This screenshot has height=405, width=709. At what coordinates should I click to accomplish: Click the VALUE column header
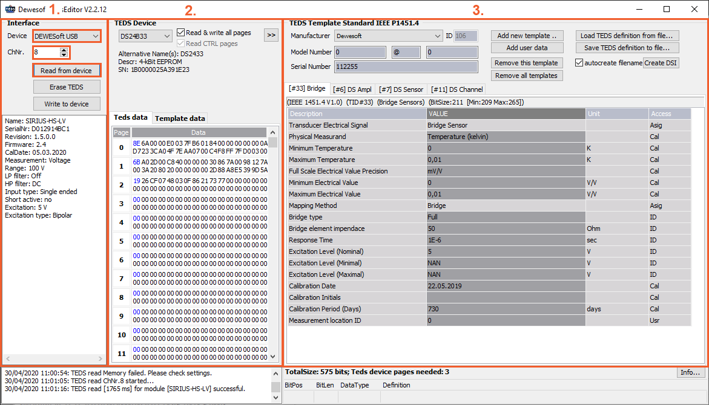point(506,114)
